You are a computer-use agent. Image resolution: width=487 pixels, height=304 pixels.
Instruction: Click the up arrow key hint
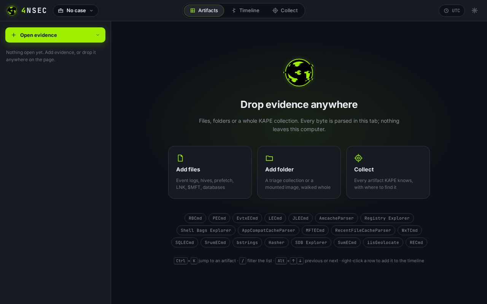[293, 261]
